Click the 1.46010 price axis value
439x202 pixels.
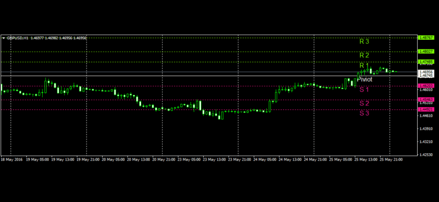(x=426, y=90)
